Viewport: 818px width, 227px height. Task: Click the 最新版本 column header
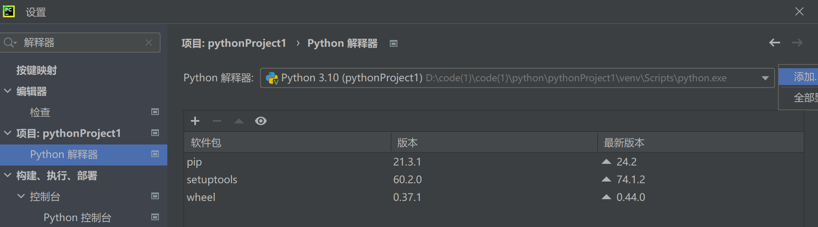(700, 143)
